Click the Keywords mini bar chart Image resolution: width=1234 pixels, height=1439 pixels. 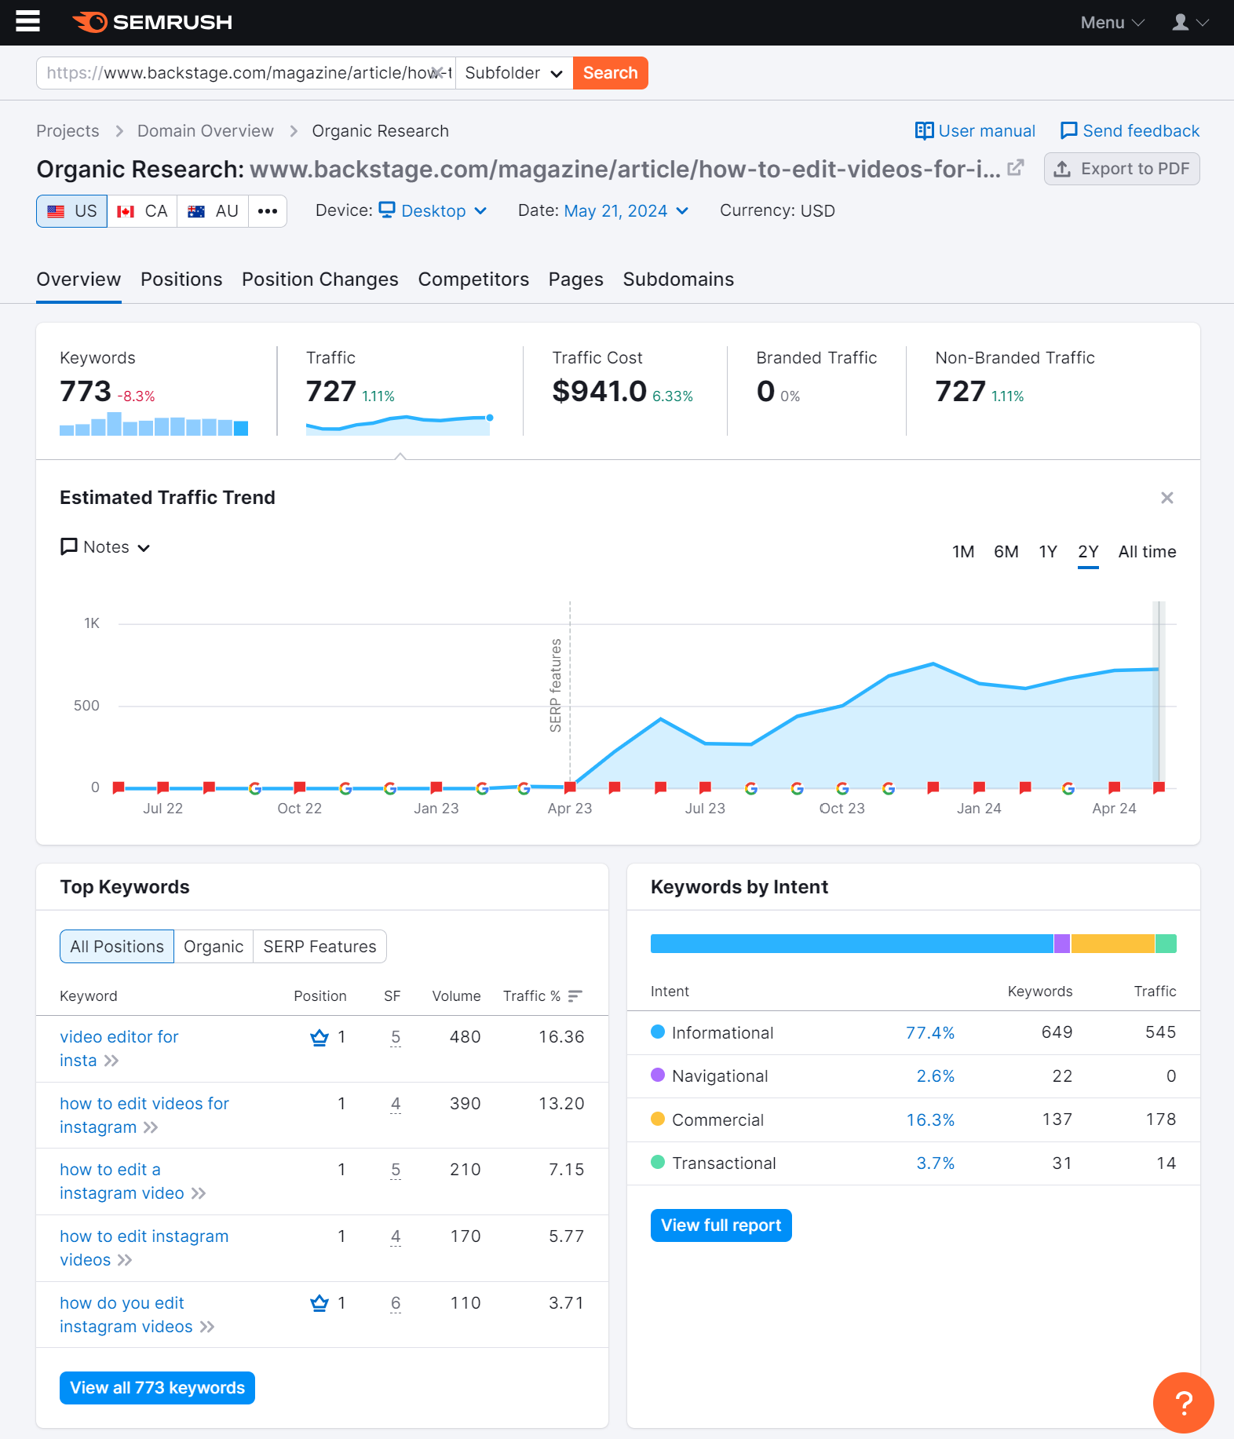(x=154, y=424)
